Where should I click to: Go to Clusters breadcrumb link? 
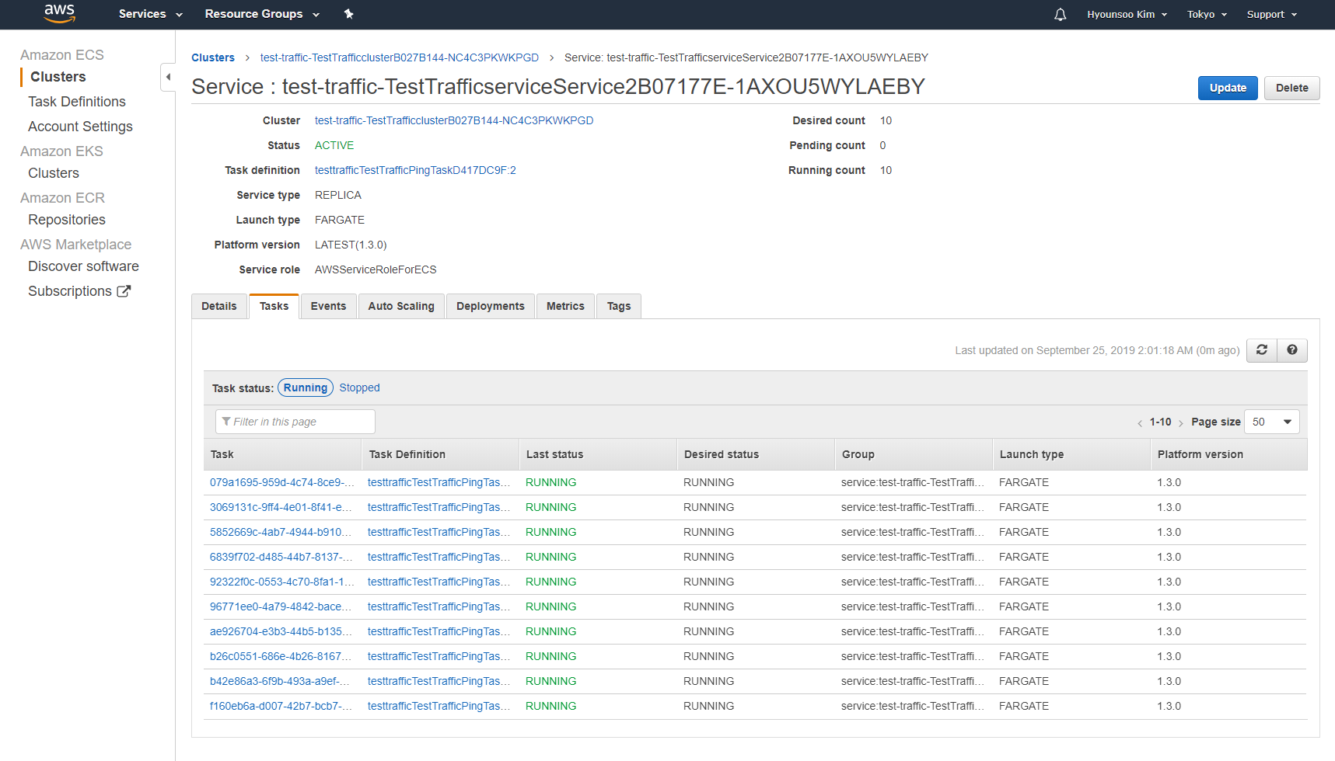tap(213, 57)
